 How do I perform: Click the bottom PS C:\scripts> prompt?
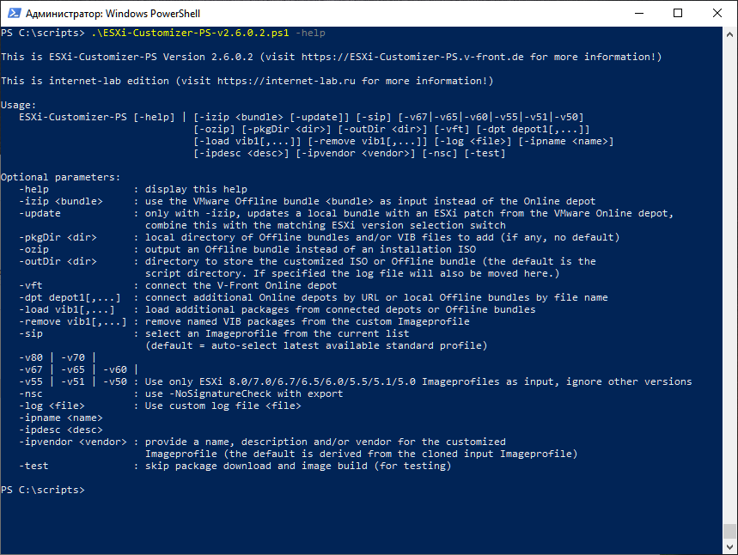pyautogui.click(x=43, y=490)
